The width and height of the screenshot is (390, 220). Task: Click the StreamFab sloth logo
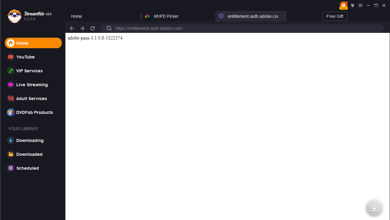tap(14, 16)
